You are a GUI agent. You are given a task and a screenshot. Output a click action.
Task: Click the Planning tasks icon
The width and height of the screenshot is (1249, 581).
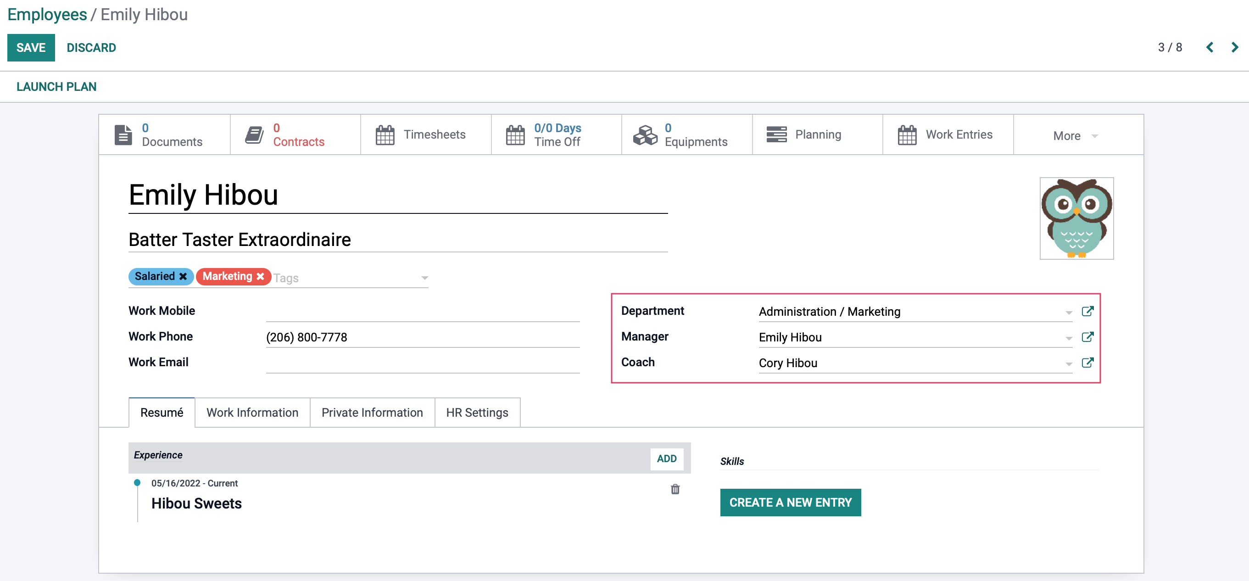click(776, 134)
